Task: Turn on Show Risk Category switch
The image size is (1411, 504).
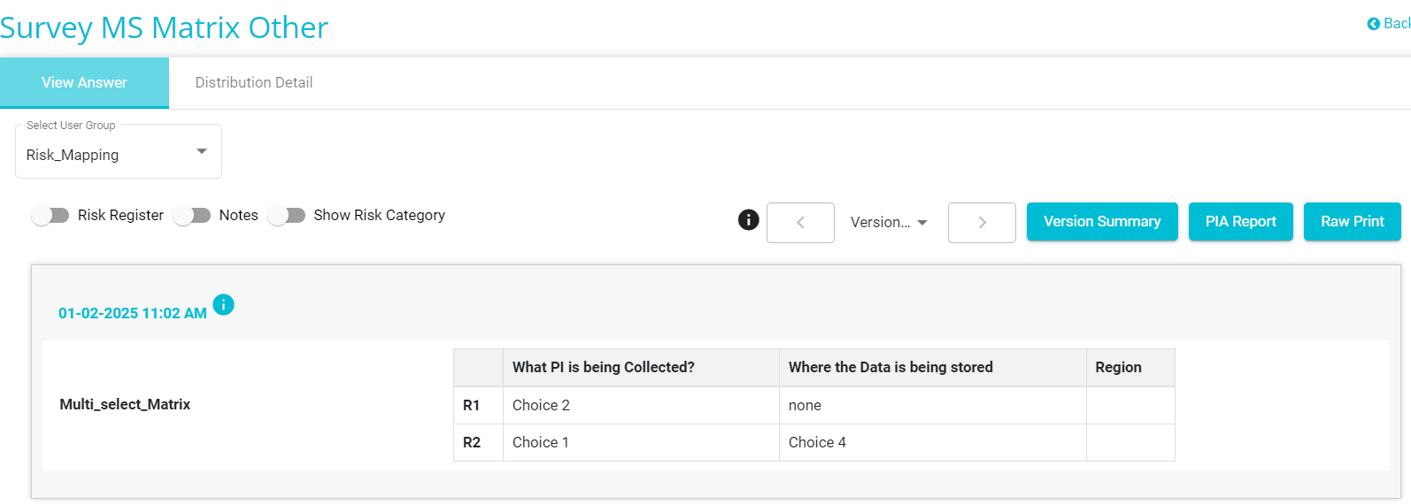Action: [x=287, y=216]
